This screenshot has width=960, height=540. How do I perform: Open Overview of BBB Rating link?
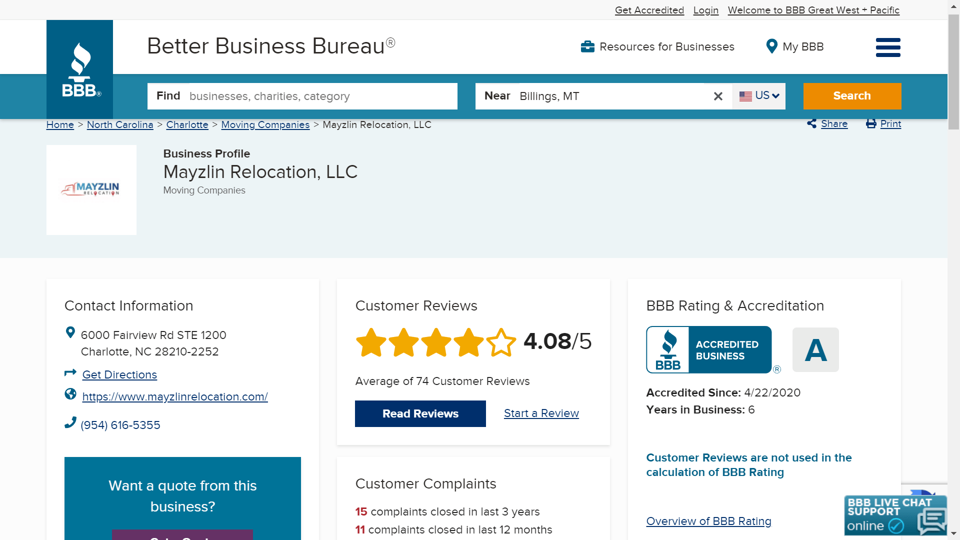tap(709, 521)
